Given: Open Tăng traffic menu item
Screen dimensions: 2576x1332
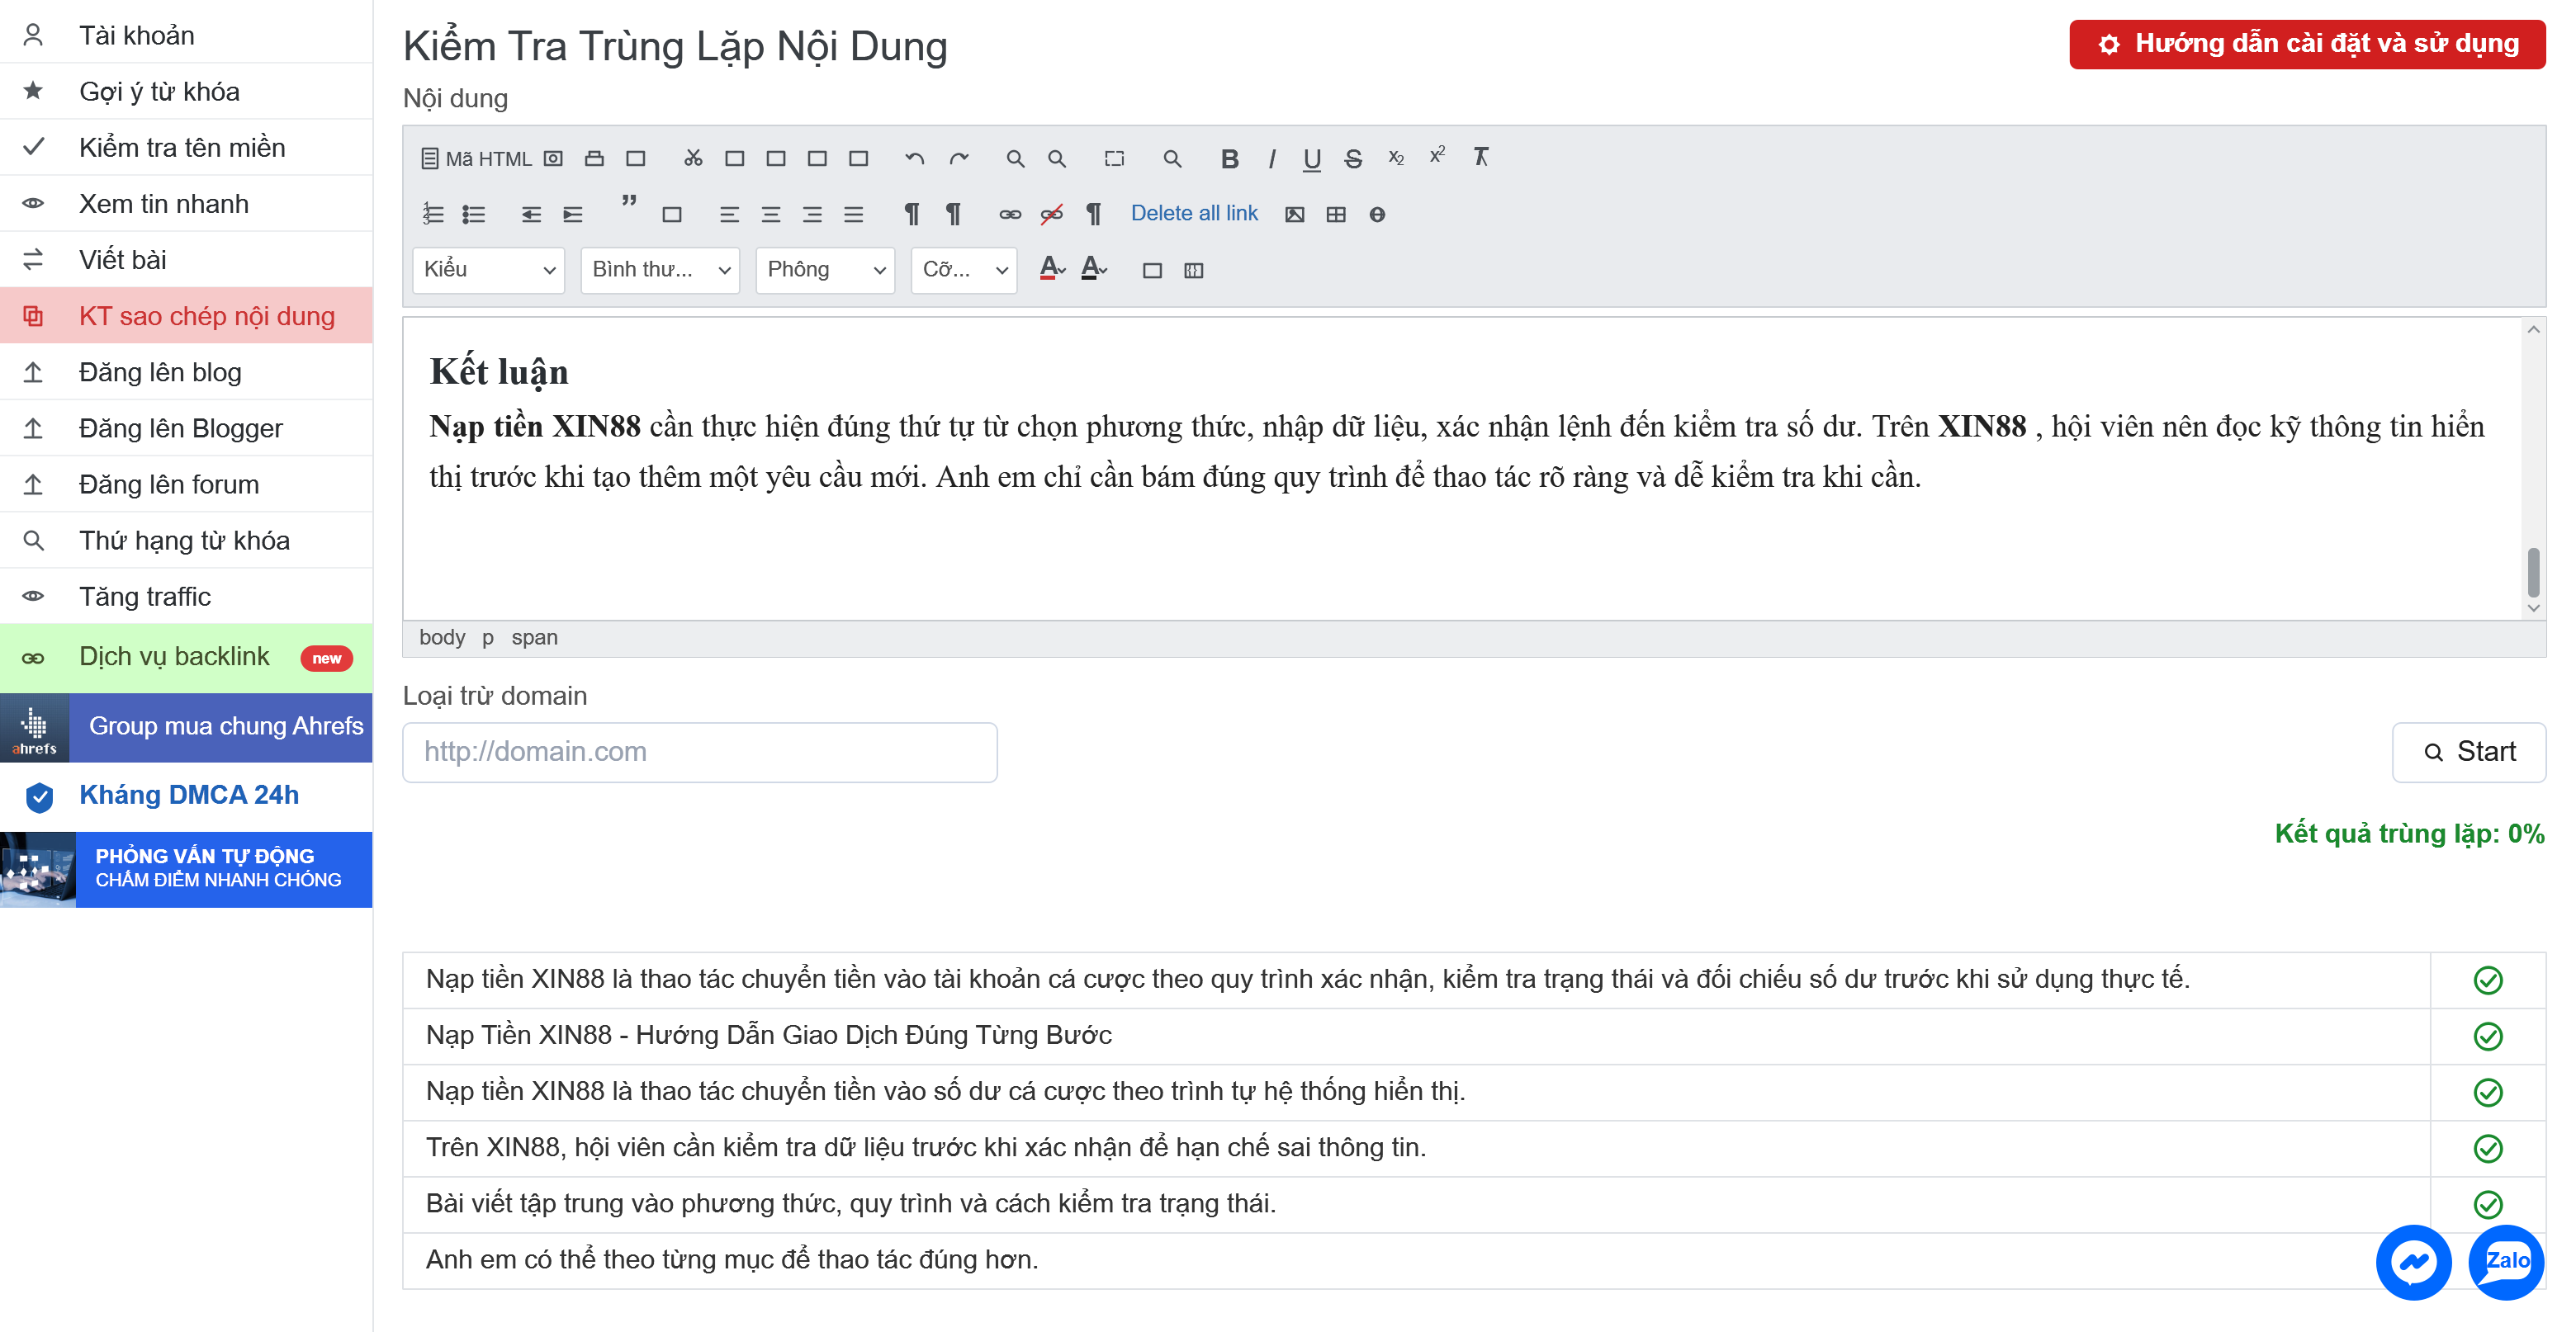Looking at the screenshot, I should point(186,596).
